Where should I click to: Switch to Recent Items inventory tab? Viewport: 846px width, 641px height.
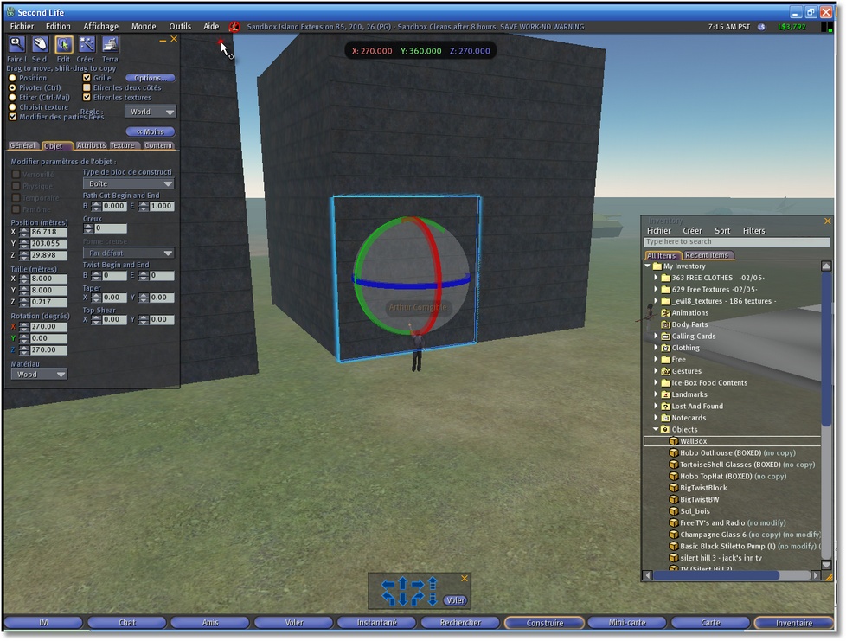(707, 255)
